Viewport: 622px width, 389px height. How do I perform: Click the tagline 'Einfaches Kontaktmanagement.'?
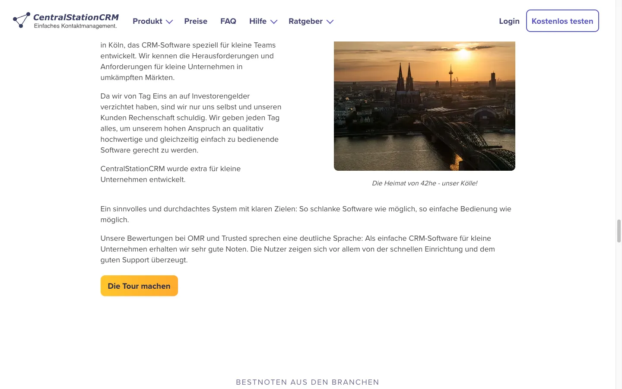pyautogui.click(x=76, y=26)
